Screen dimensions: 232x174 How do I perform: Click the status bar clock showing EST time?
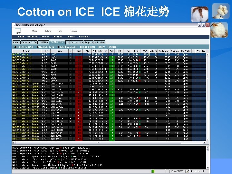[177, 171]
